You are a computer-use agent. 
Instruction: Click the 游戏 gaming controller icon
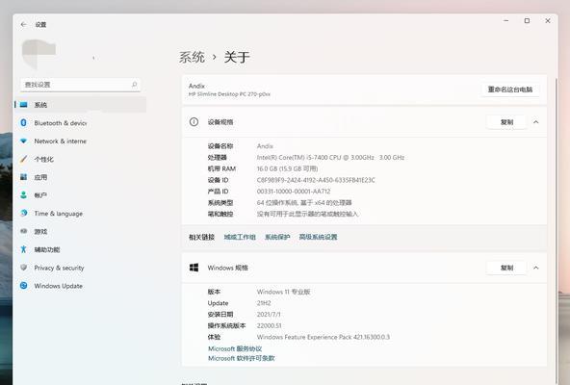pos(24,231)
